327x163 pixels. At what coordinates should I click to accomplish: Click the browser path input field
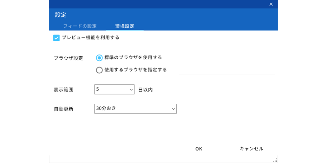coord(227,70)
